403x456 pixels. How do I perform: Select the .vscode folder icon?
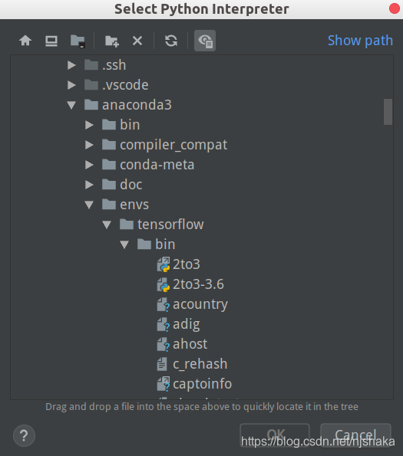point(91,85)
